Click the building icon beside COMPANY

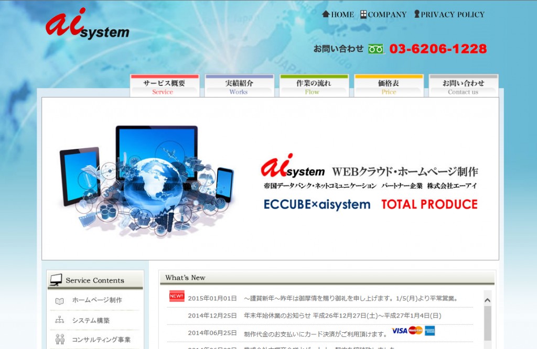pyautogui.click(x=363, y=14)
